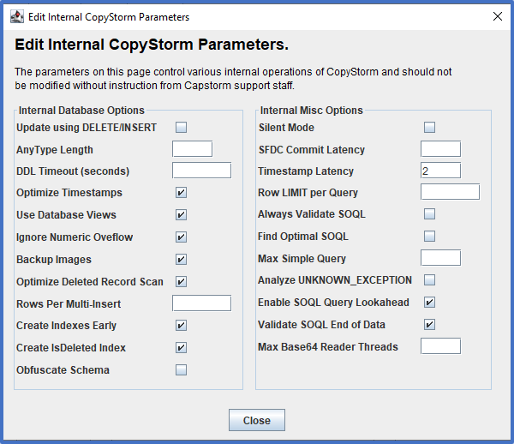Select Max Base64 Reader Threads input
514x444 pixels.
(440, 346)
